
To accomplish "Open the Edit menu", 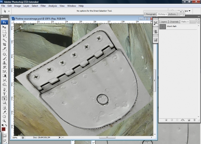I will (9, 6).
